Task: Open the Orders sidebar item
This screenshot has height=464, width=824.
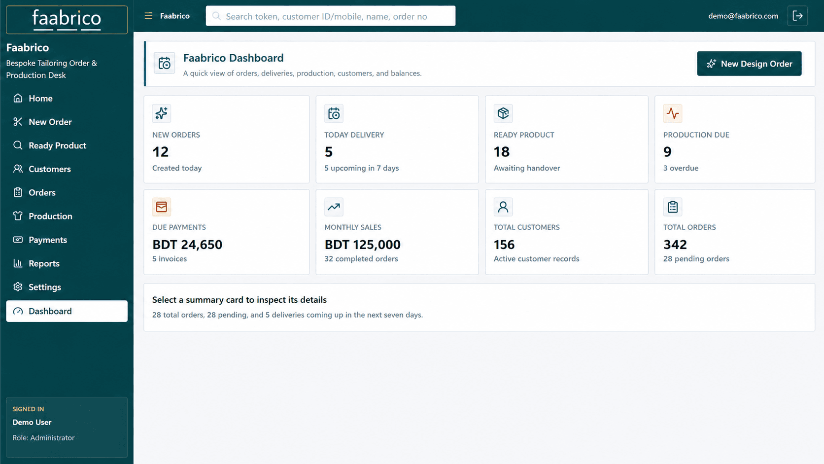Action: pyautogui.click(x=67, y=193)
